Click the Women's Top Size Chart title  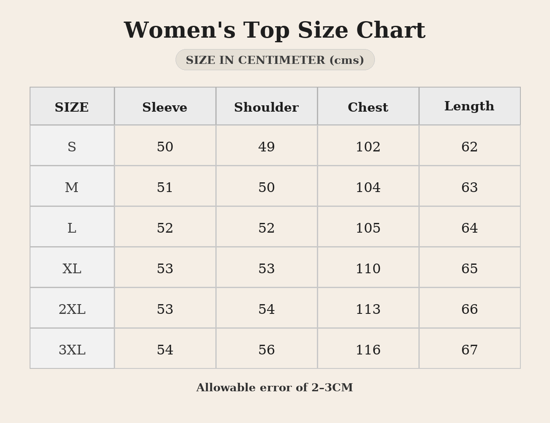click(x=275, y=30)
